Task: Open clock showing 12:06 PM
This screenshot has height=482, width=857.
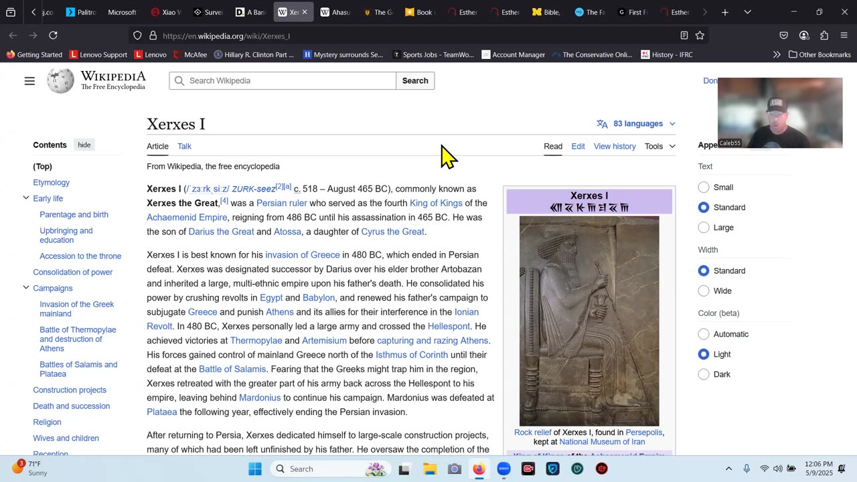Action: pyautogui.click(x=819, y=469)
